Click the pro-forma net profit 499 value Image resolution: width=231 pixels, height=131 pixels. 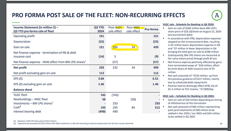[156, 67]
